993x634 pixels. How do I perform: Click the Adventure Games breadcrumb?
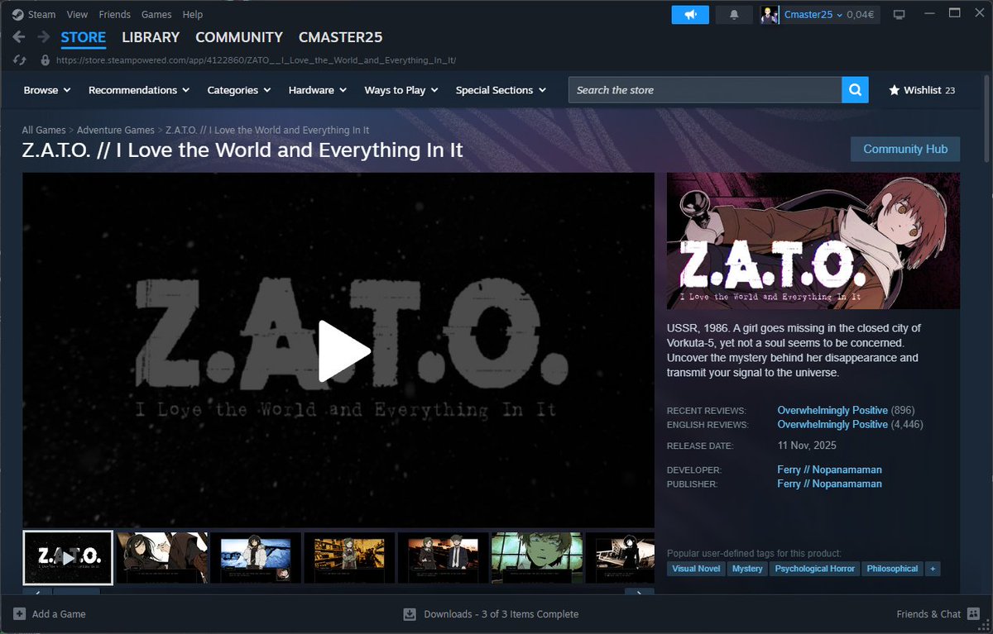116,130
